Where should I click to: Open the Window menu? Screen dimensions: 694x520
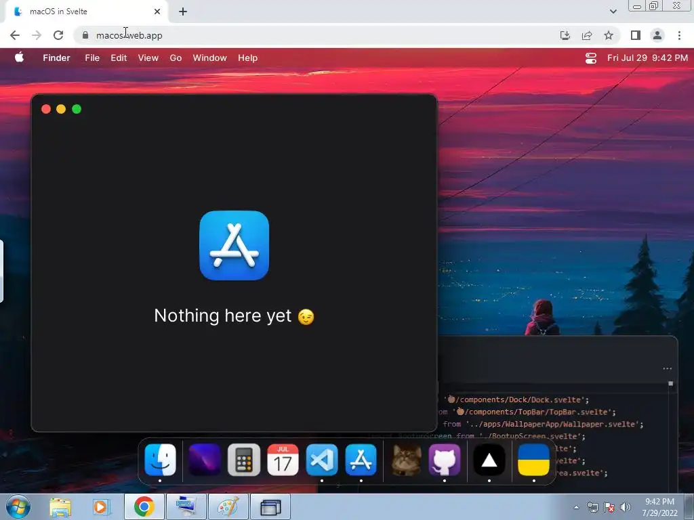click(x=210, y=58)
